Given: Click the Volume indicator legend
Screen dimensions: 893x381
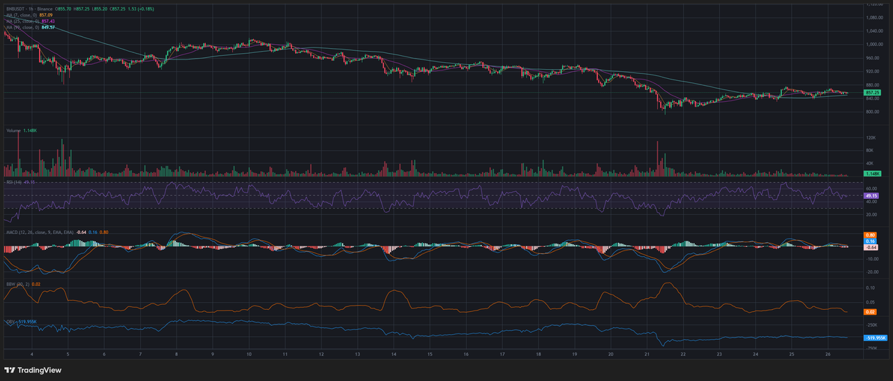Looking at the screenshot, I should click(x=13, y=130).
